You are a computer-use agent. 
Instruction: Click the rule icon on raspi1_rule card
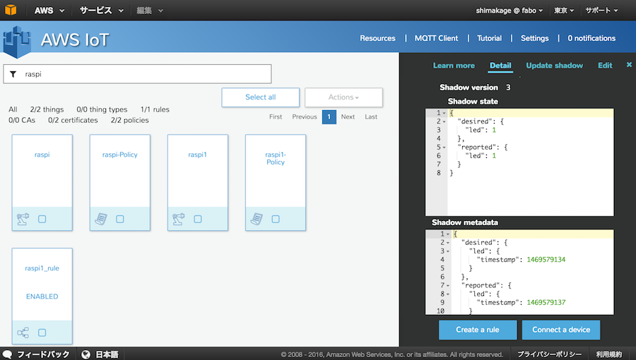click(22, 332)
